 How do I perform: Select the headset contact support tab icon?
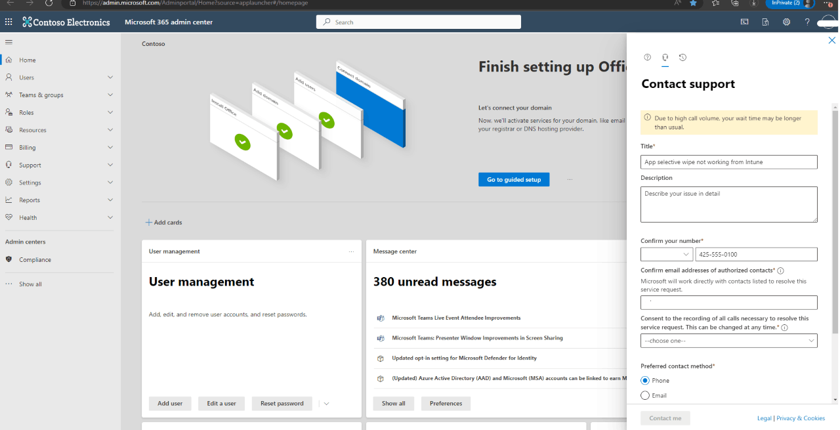(665, 57)
